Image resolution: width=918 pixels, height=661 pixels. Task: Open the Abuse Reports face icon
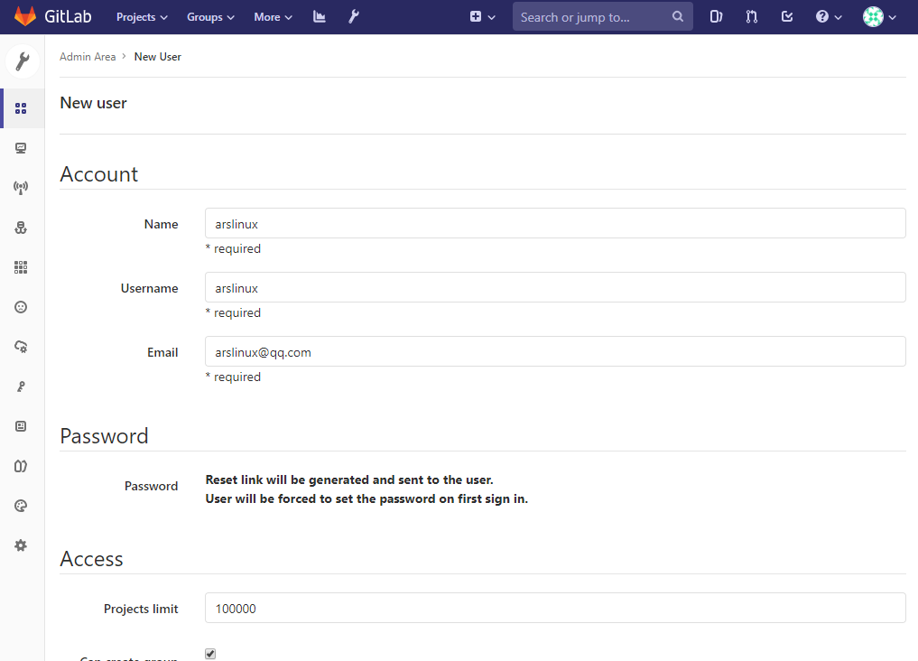tap(21, 307)
